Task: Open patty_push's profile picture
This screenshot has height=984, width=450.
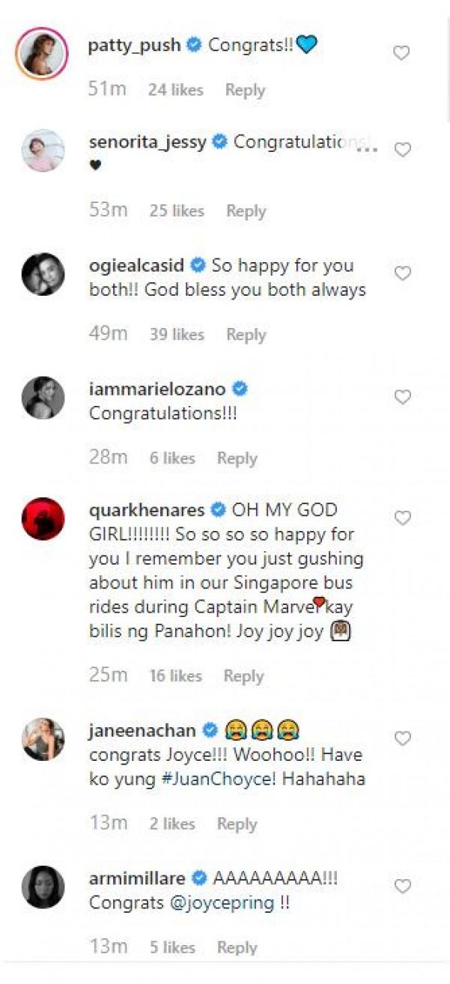Action: click(x=43, y=54)
